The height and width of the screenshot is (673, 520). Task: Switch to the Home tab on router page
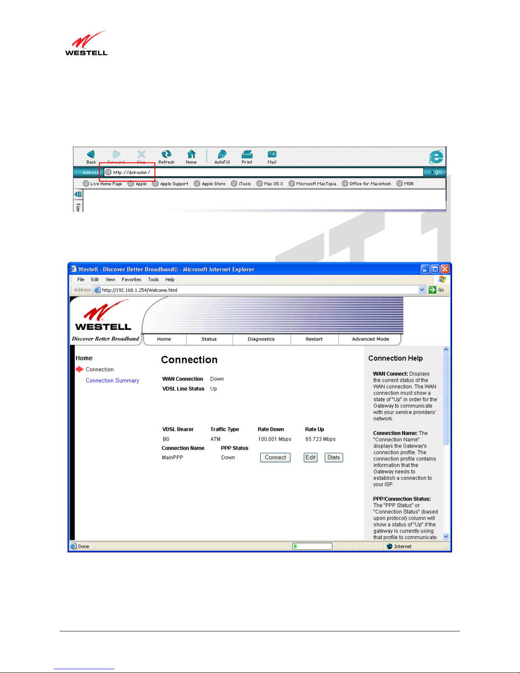164,339
